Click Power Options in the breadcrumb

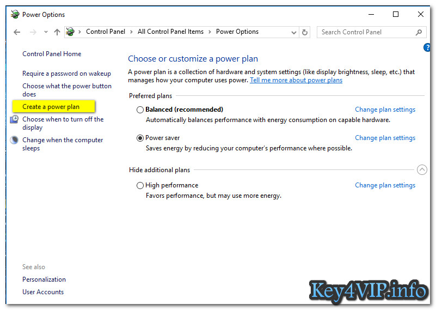click(237, 32)
